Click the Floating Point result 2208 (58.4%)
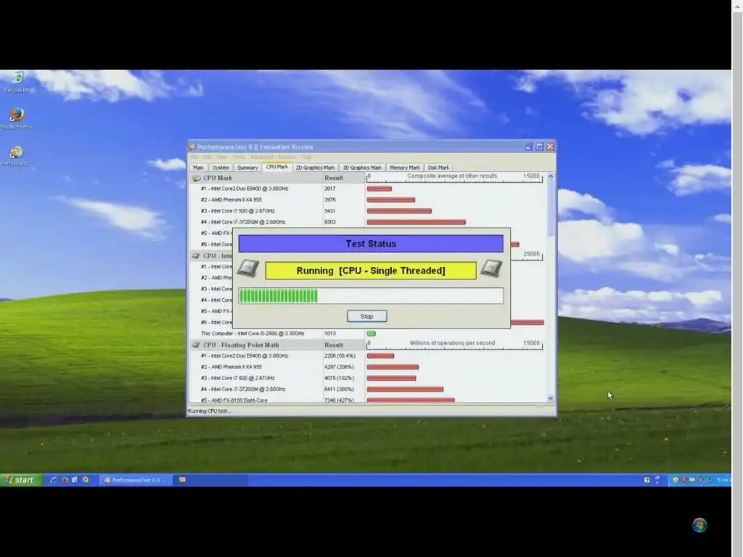743x557 pixels. (x=340, y=356)
